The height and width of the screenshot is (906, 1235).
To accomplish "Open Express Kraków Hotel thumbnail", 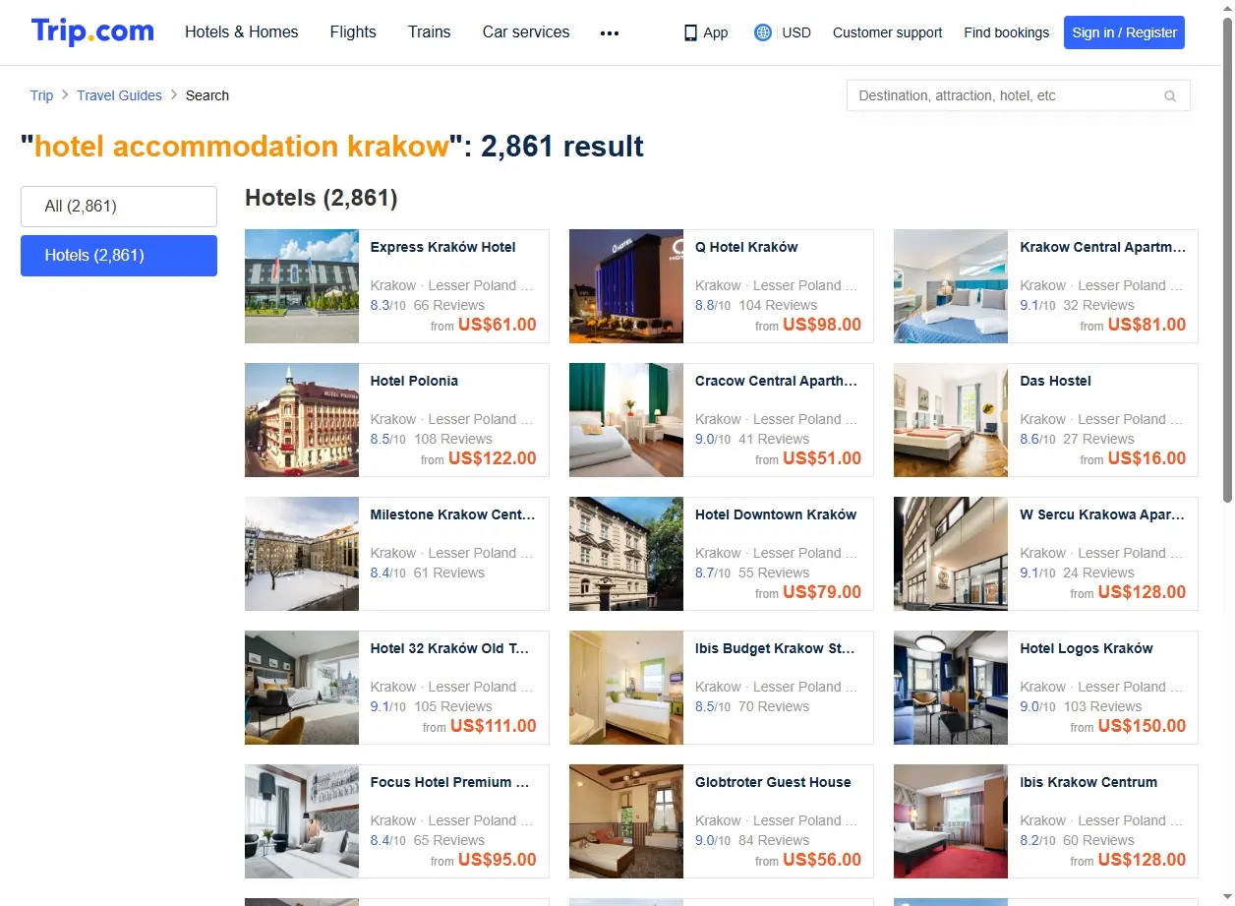I will (302, 286).
